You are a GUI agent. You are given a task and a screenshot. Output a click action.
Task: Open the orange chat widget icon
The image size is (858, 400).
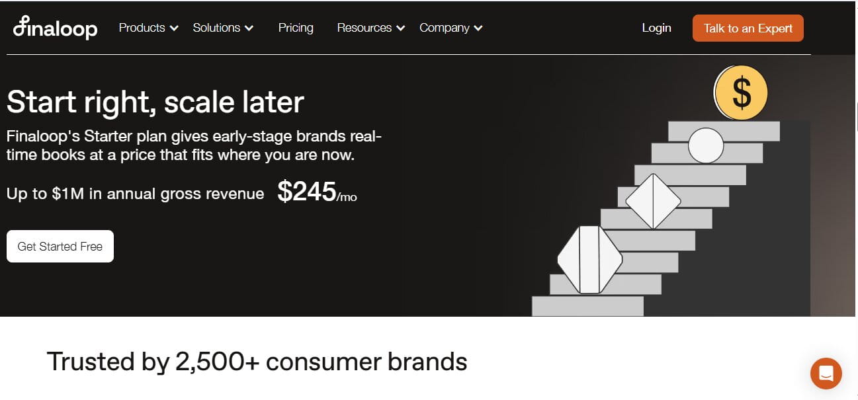coord(826,374)
